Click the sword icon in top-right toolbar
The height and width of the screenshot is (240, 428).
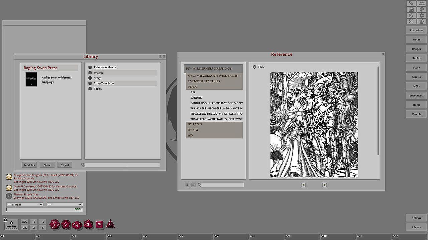pyautogui.click(x=411, y=4)
